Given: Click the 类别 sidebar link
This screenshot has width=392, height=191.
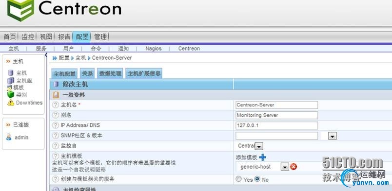Looking at the screenshot, I should (21, 95).
